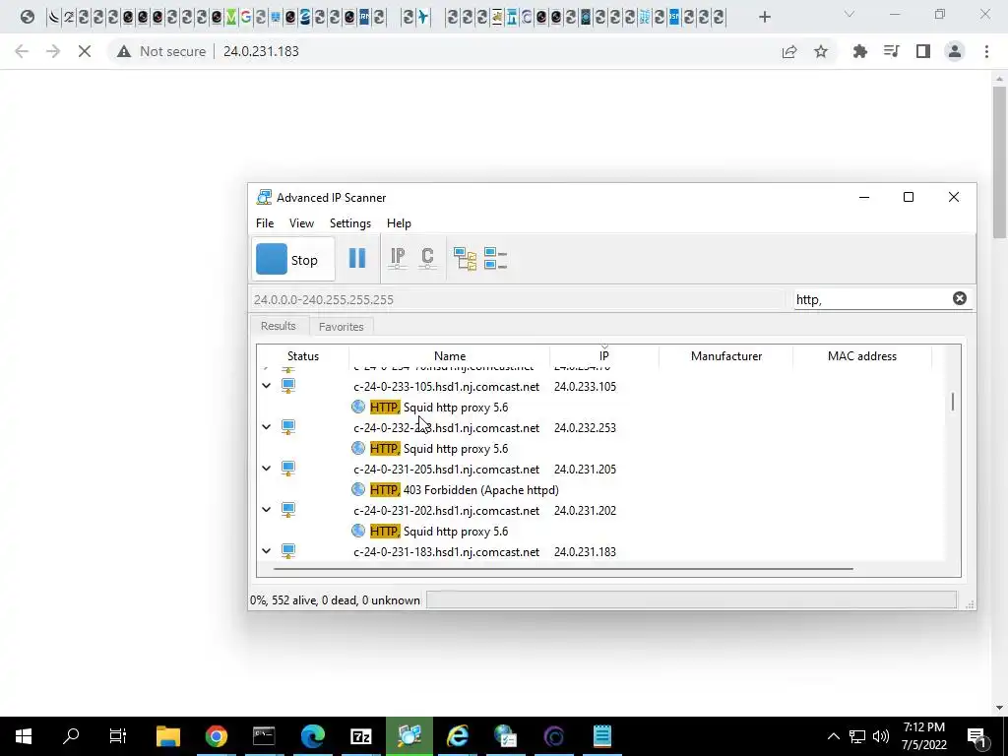Viewport: 1008px width, 756px height.
Task: Collapse the 24.0.232.253 host row
Action: coord(266,427)
